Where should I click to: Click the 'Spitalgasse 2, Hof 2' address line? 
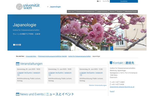[x=123, y=73]
